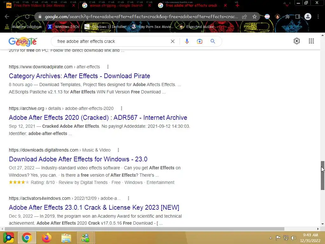
Task: Click the taskbar icon right of File Explorer
Action: (86, 238)
